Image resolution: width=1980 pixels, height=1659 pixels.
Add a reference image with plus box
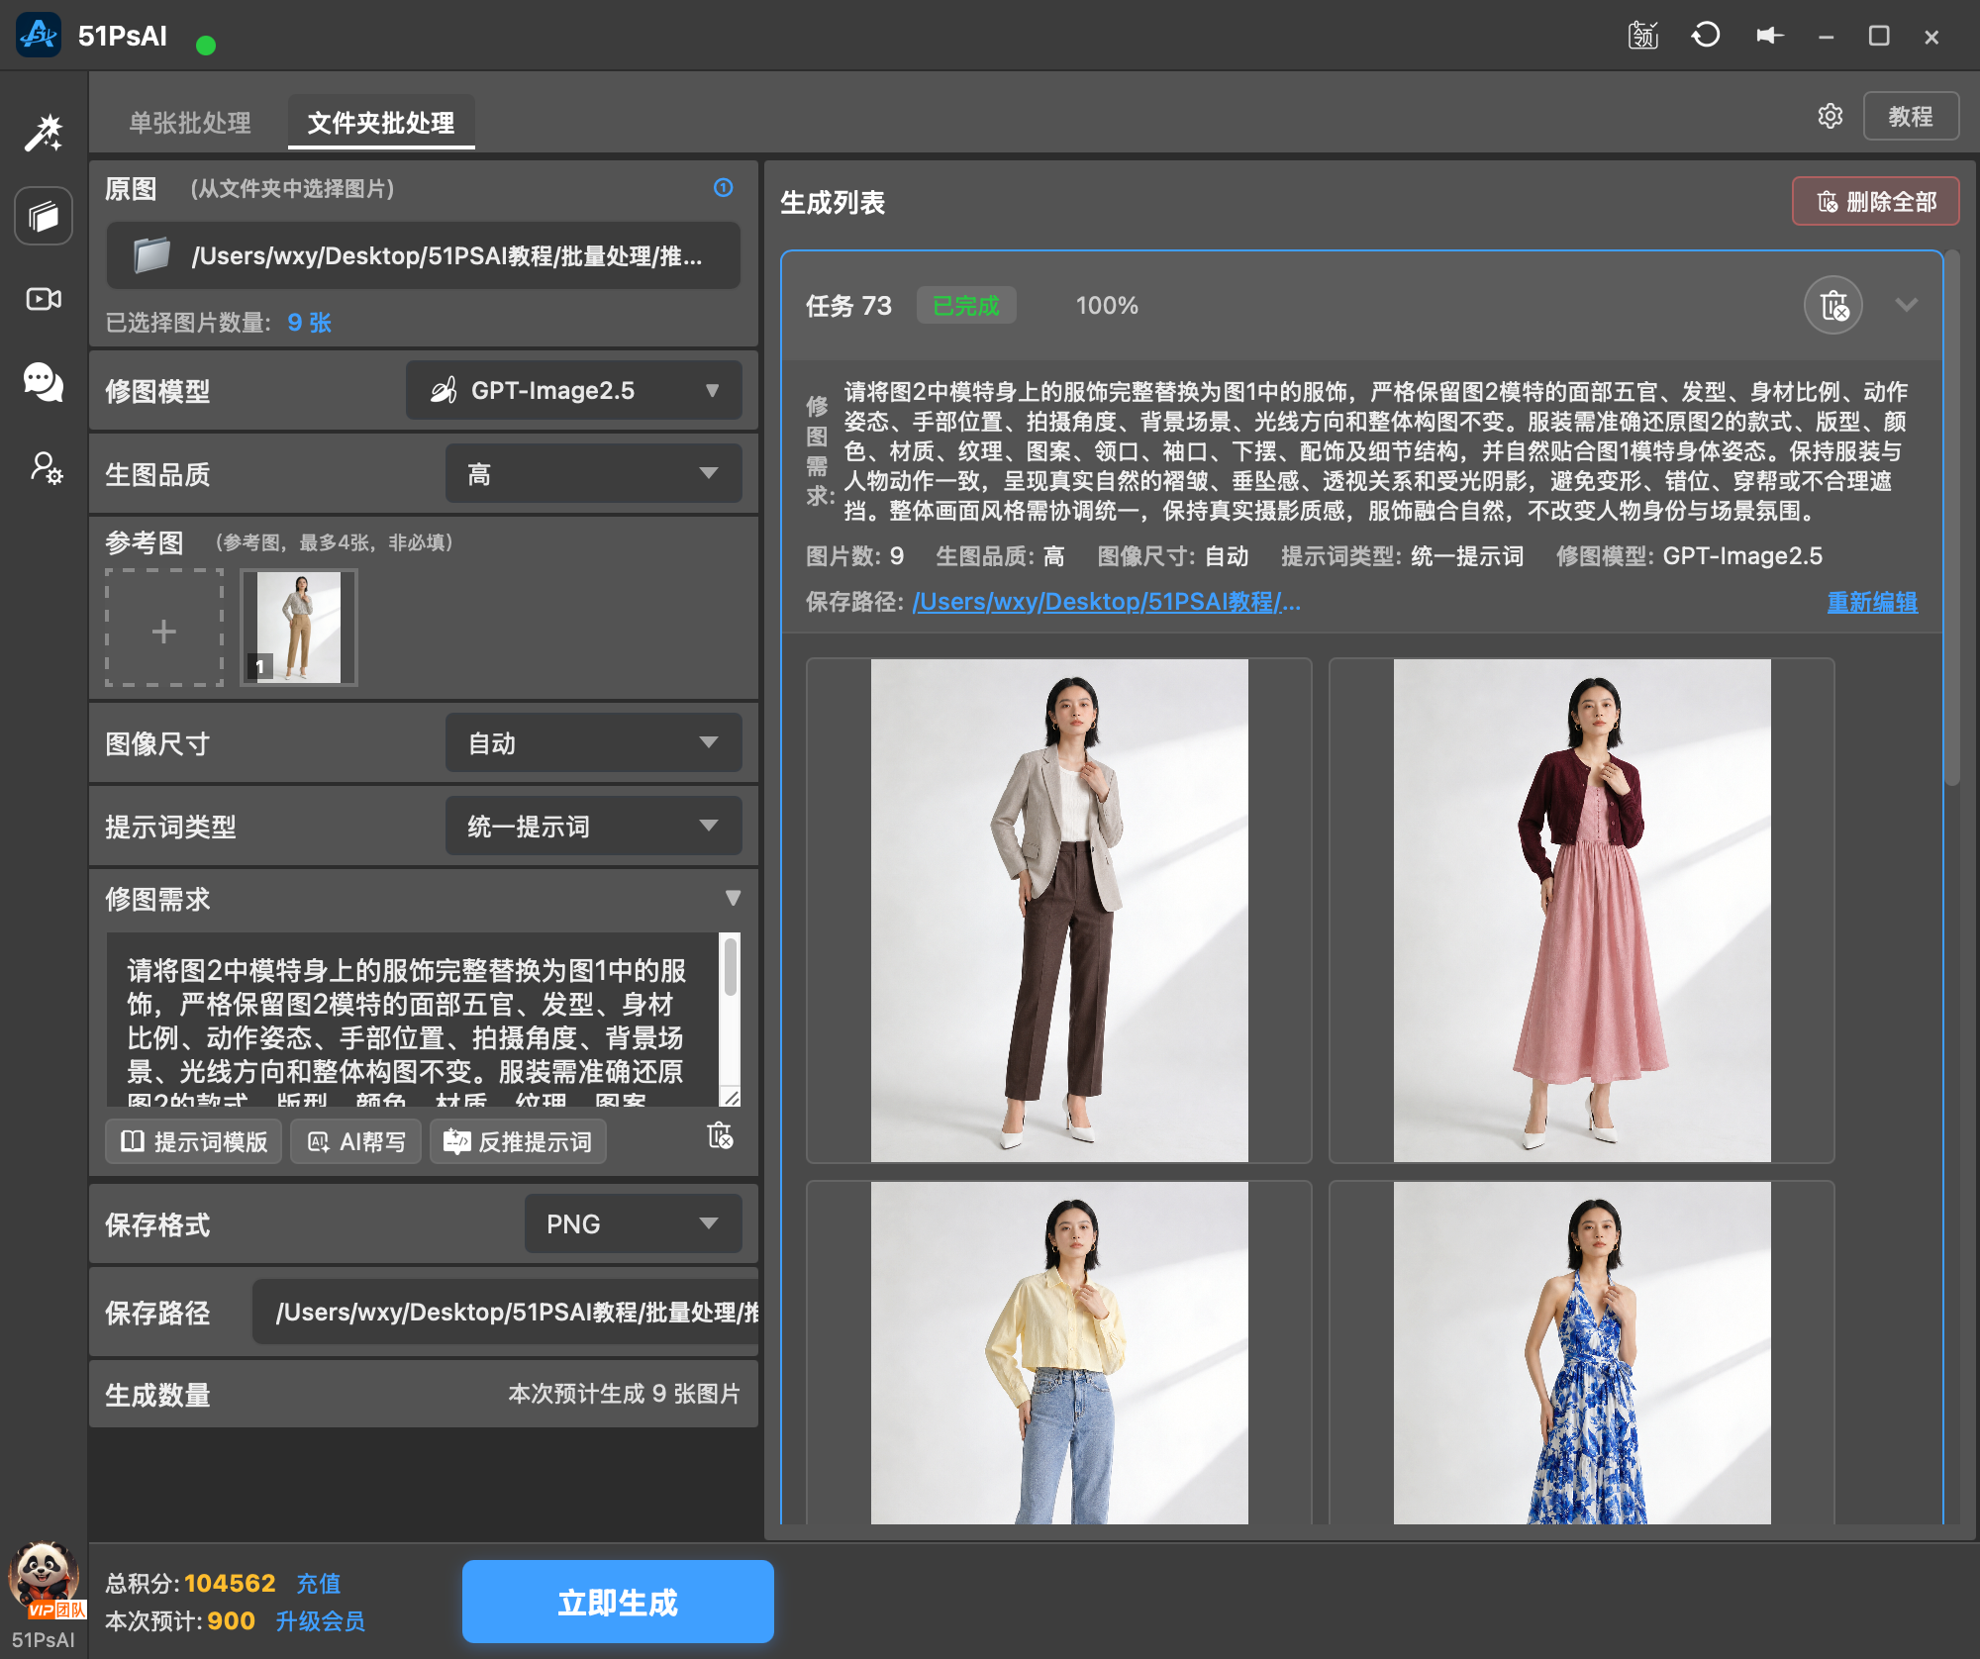click(164, 628)
